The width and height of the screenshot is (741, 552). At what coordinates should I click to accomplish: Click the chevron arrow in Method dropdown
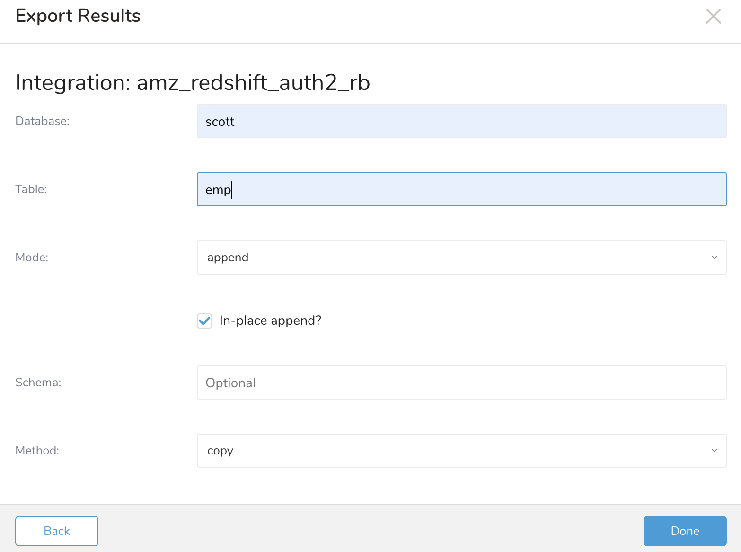pyautogui.click(x=714, y=451)
